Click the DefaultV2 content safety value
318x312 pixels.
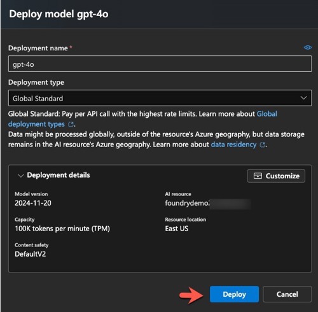[x=30, y=254]
